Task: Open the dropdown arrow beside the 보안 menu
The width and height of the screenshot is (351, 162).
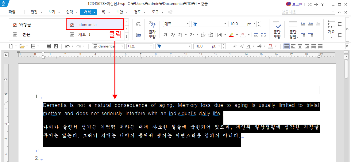Action: [127, 12]
